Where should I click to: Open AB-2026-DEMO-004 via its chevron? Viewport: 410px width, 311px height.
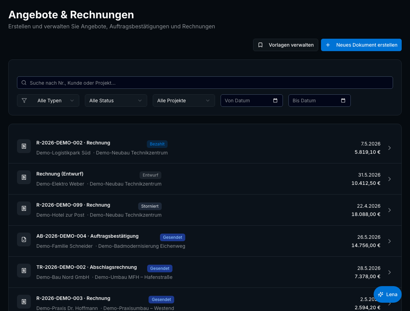389,241
